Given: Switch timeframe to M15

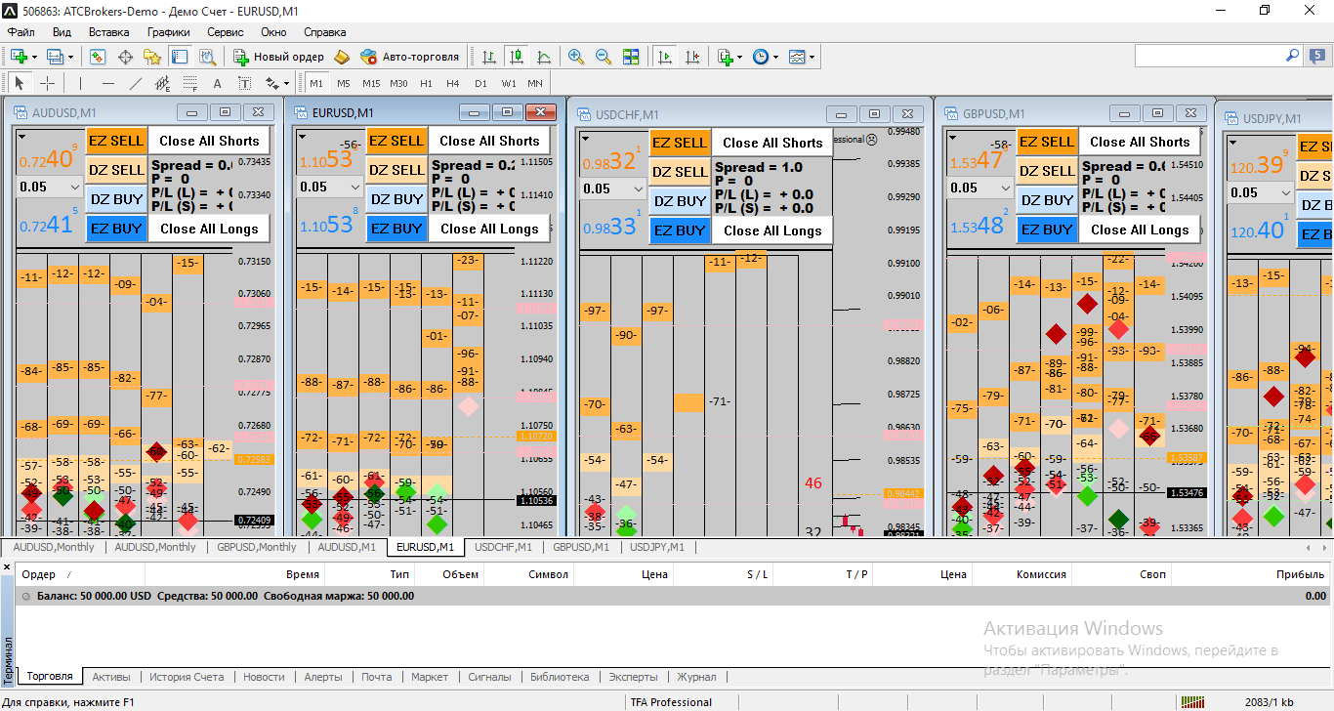Looking at the screenshot, I should coord(371,84).
